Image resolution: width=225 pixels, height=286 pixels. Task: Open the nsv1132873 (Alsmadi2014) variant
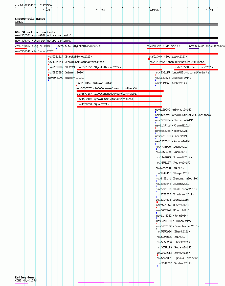(173, 78)
